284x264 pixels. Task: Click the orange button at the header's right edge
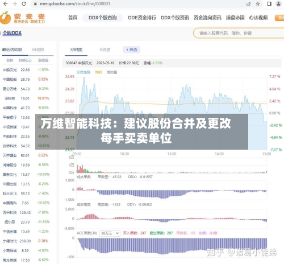[x=279, y=18]
